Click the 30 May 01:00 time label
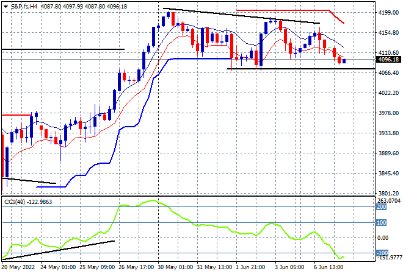The width and height of the screenshot is (403, 274). [x=175, y=267]
